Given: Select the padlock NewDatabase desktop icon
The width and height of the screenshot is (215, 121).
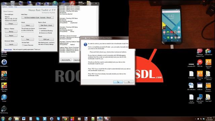Looking at the screenshot, I should 4,63.
